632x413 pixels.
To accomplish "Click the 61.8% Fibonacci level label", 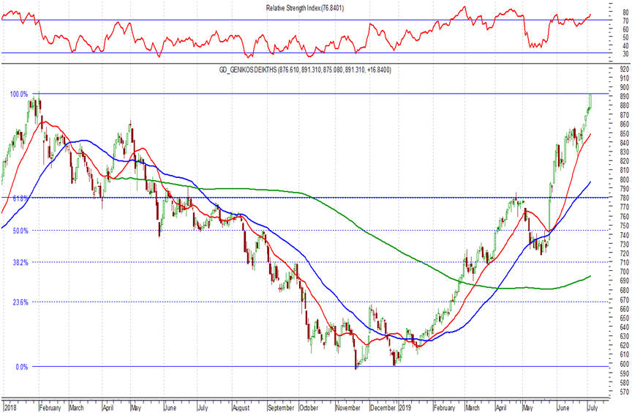I will (x=20, y=198).
